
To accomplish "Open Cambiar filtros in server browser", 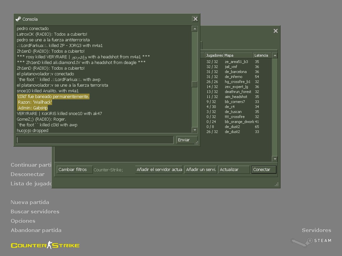I will tap(74, 170).
